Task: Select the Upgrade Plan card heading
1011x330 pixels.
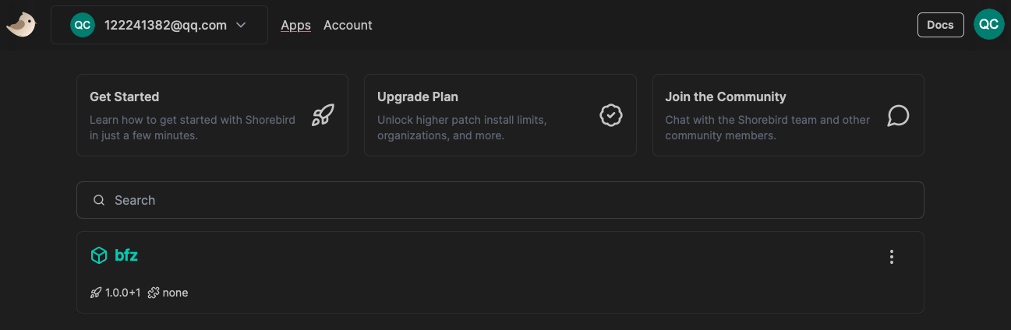Action: tap(418, 97)
